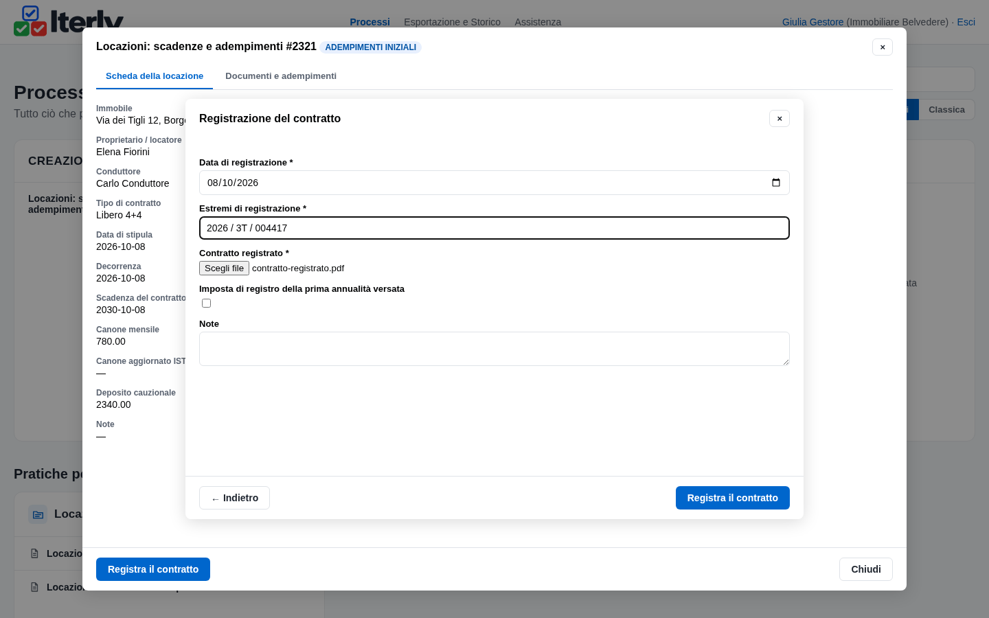Viewport: 989px width, 618px height.
Task: Click Registra il contratto in inner dialog
Action: pyautogui.click(x=733, y=498)
